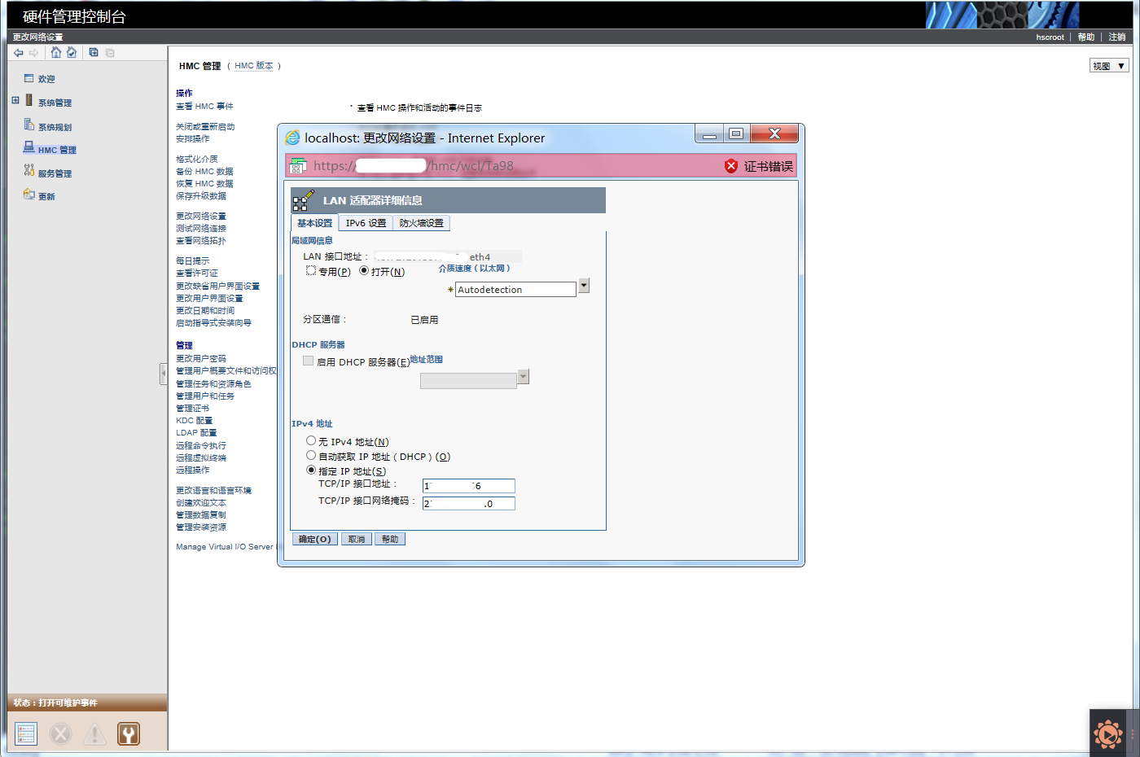Click the 系统规划 icon in navigation pane
Viewport: 1140px width, 757px height.
tap(29, 125)
